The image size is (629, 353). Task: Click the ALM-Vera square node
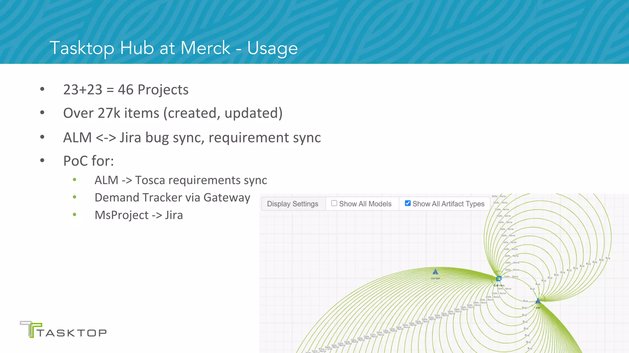click(499, 279)
